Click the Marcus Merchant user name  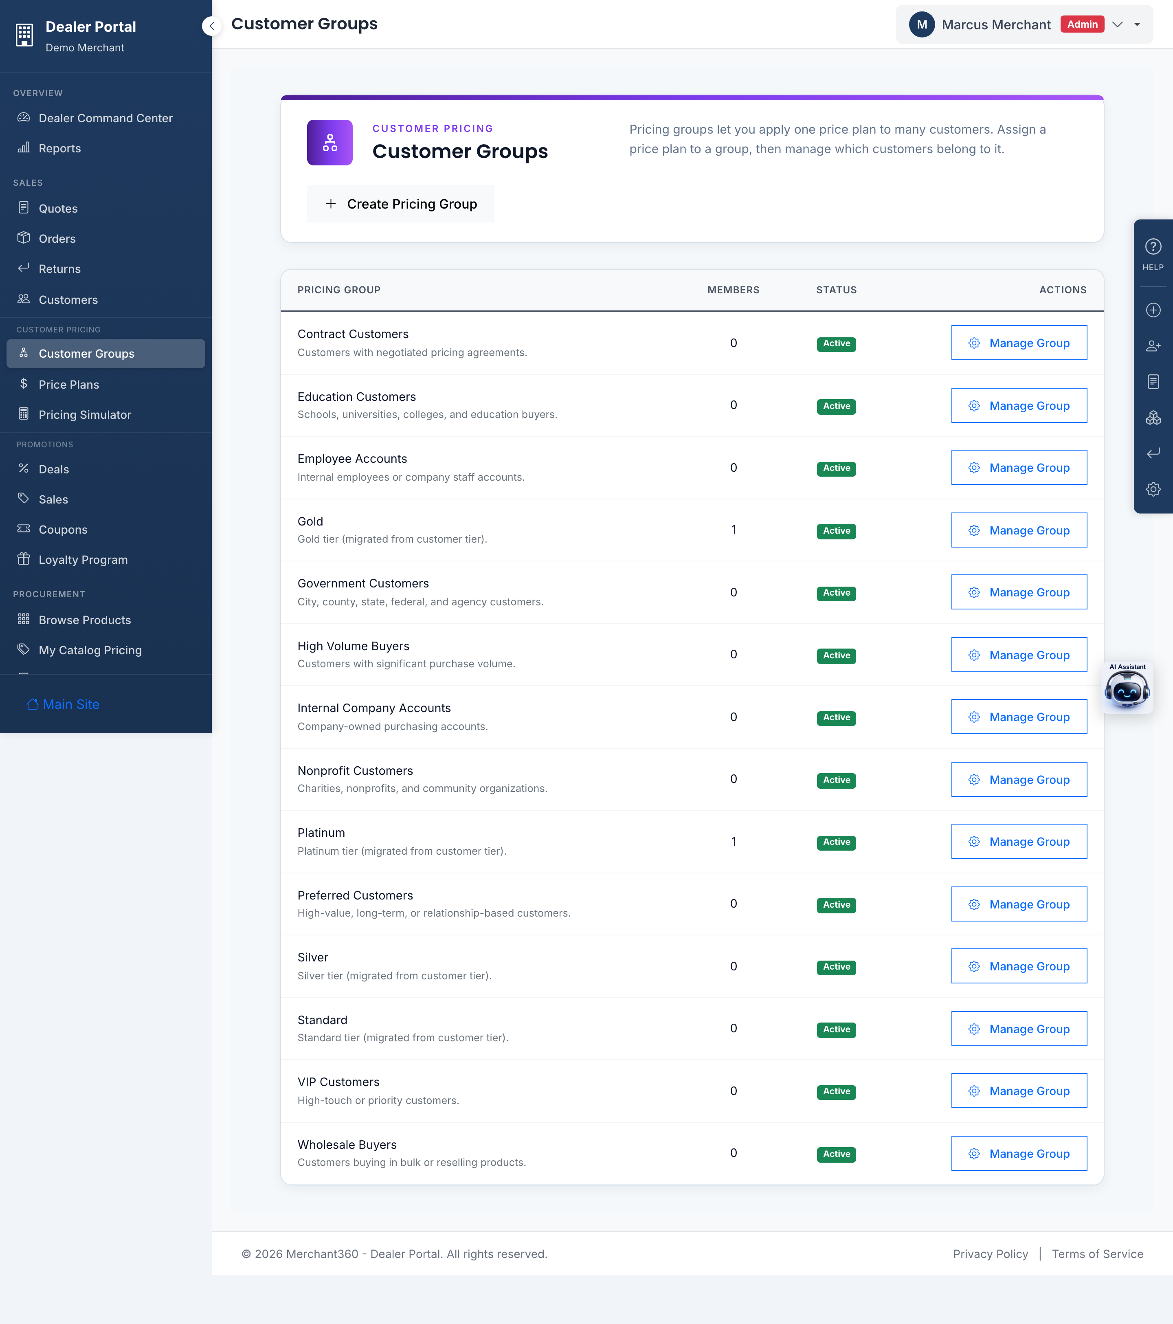(996, 24)
